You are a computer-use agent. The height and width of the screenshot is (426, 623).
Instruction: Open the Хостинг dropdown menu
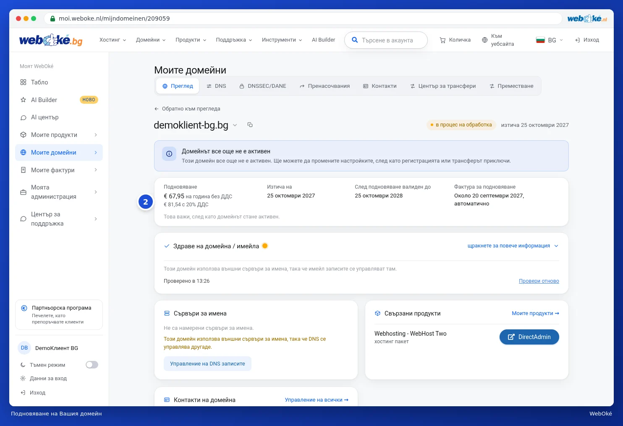pyautogui.click(x=113, y=40)
